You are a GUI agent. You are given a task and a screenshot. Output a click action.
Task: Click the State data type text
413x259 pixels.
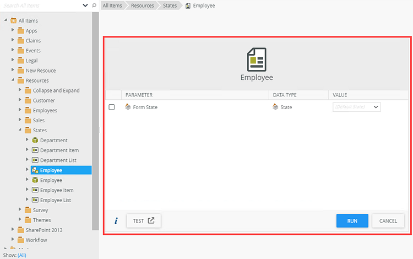tap(286, 107)
